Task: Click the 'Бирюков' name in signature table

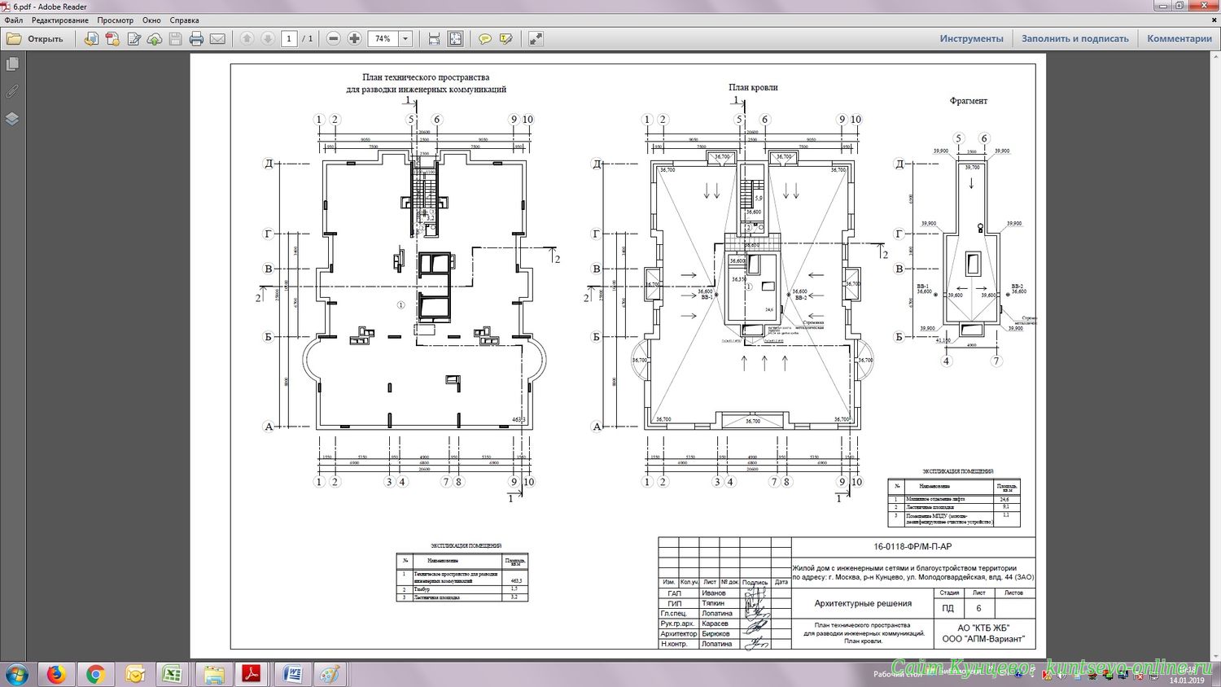Action: 716,634
